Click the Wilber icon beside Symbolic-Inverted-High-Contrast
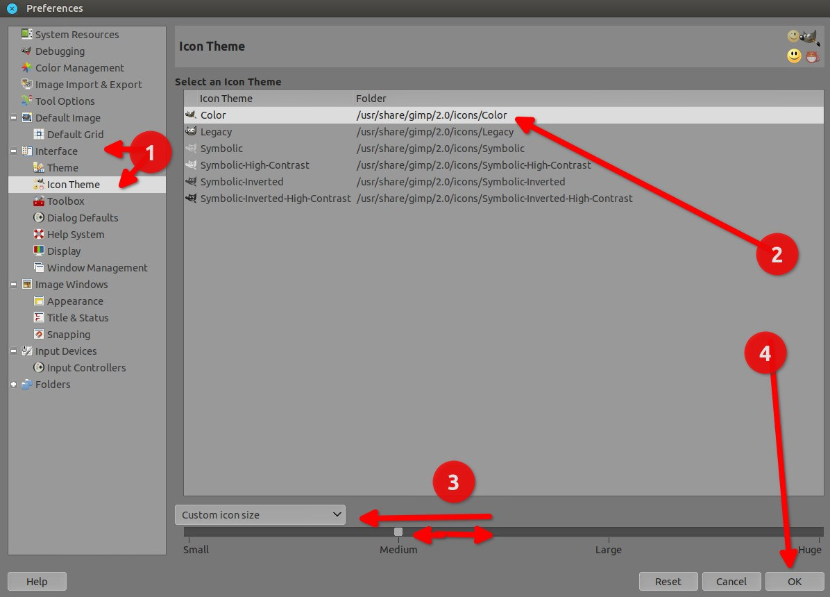830x597 pixels. (191, 198)
